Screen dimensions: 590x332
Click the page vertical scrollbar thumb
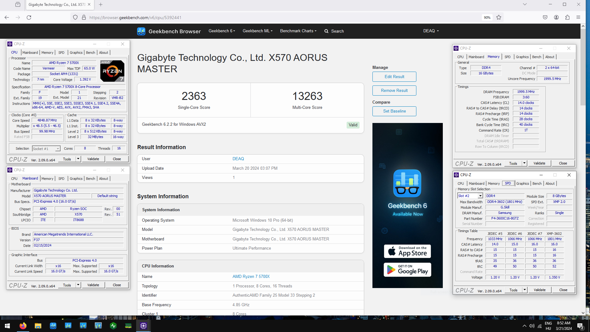tap(583, 68)
